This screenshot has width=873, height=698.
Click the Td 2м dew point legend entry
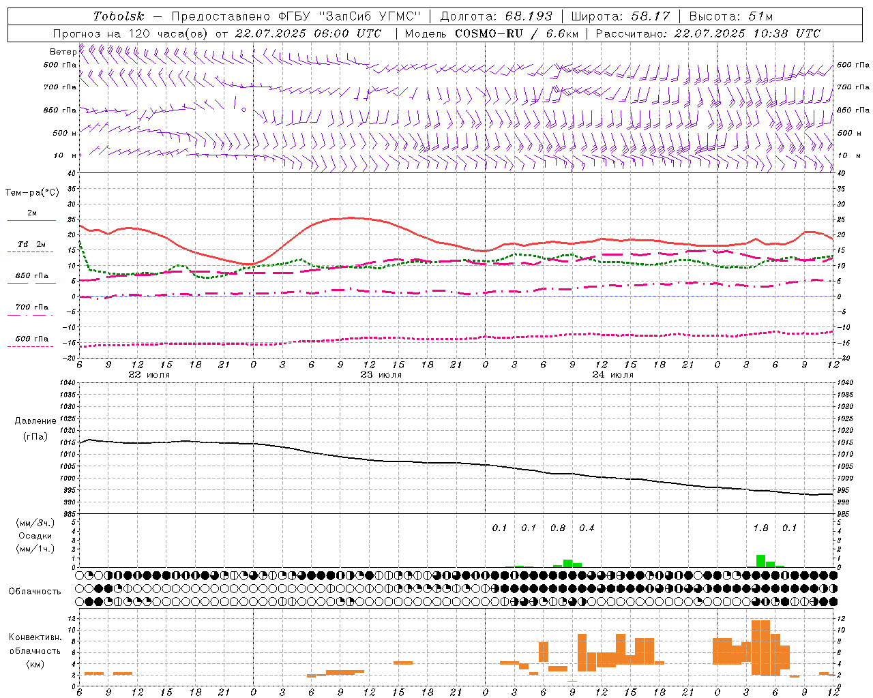pyautogui.click(x=31, y=244)
